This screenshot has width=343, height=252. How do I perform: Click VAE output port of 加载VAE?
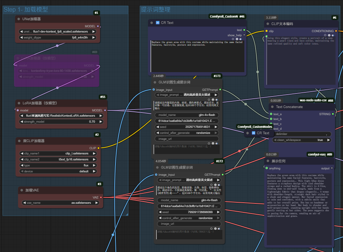click(x=101, y=197)
